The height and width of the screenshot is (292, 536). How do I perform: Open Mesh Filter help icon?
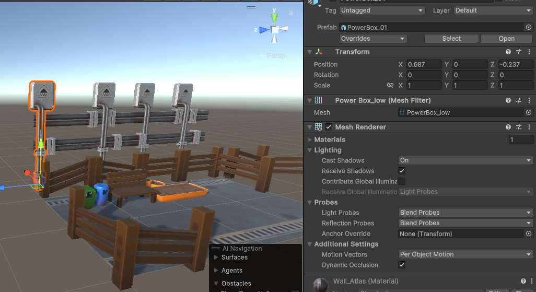[x=508, y=100]
